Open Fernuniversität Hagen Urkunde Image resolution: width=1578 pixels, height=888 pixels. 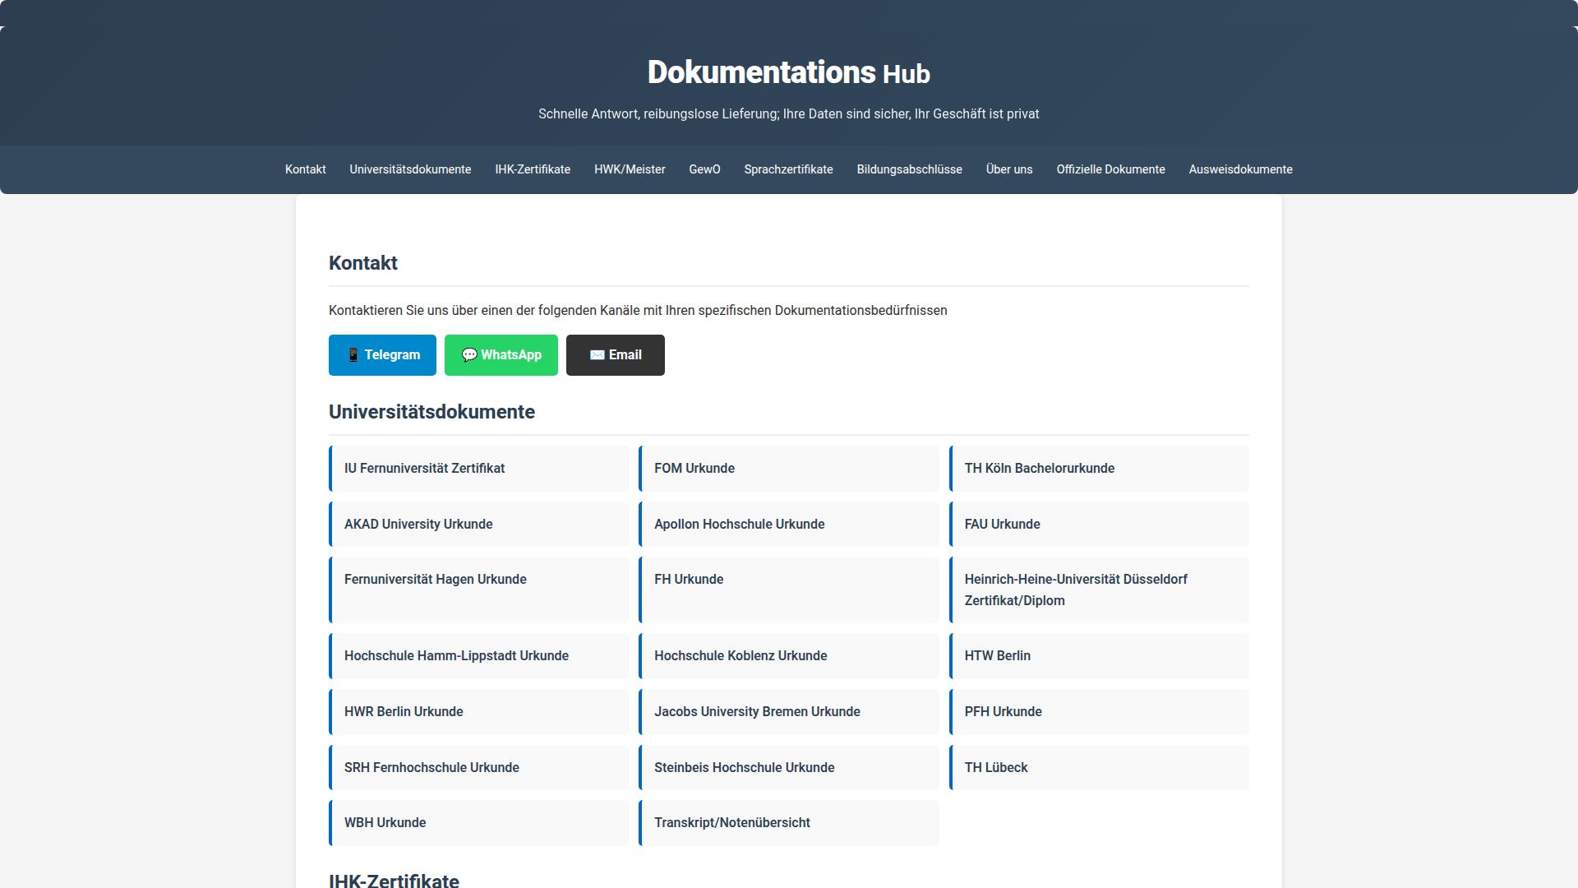[x=478, y=590]
